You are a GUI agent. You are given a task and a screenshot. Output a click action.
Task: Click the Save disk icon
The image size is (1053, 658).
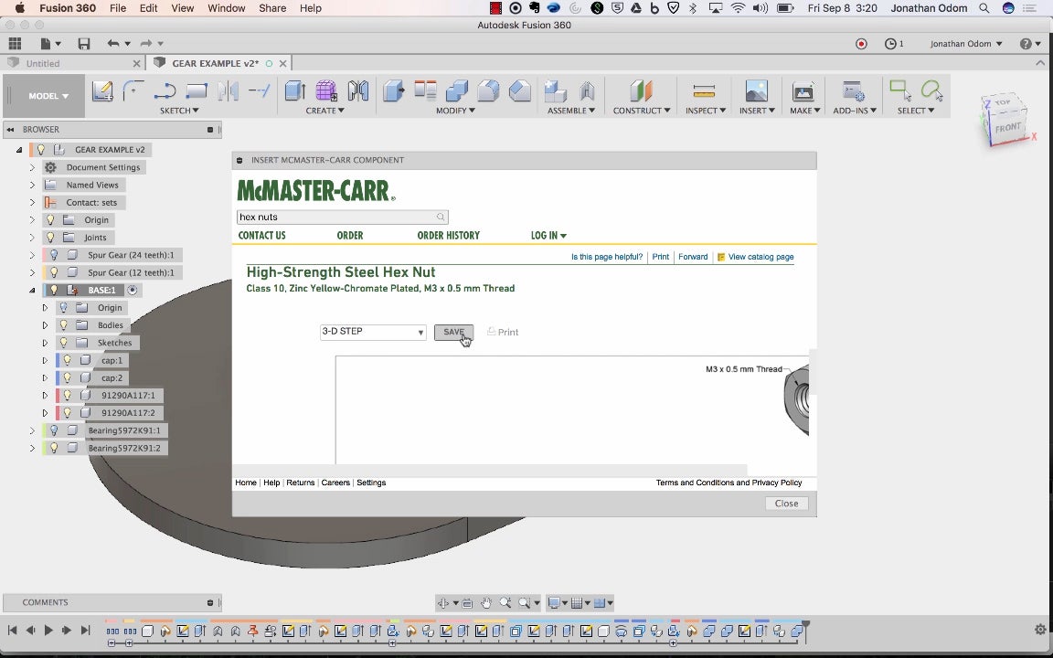84,44
